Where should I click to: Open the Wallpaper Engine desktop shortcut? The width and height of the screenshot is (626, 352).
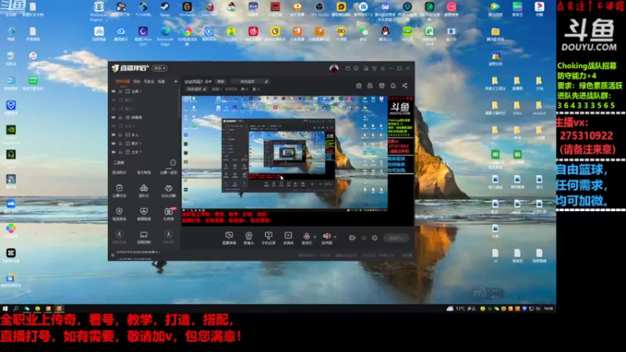[x=99, y=11]
